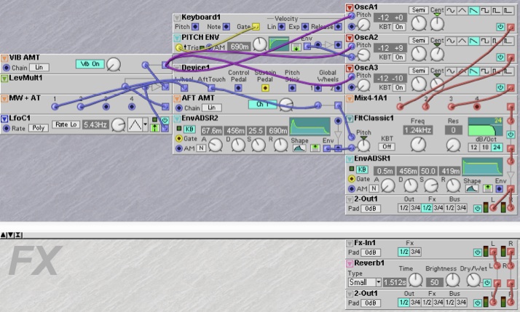Open the Keyboard1 module menu arrow
520x312 pixels.
(178, 17)
